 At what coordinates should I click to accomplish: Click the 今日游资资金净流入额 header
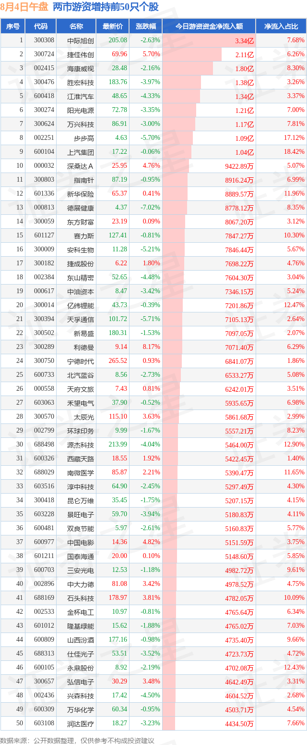click(x=209, y=26)
